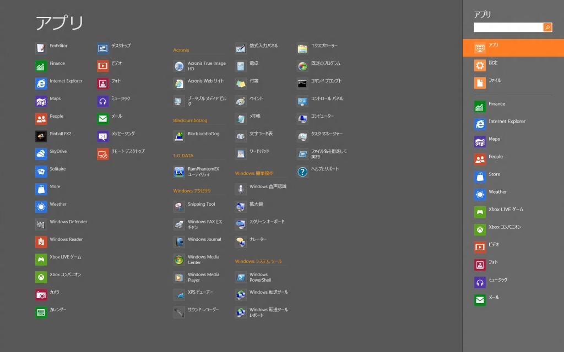Launch Finance from the apps list
The height and width of the screenshot is (352, 564).
point(41,66)
